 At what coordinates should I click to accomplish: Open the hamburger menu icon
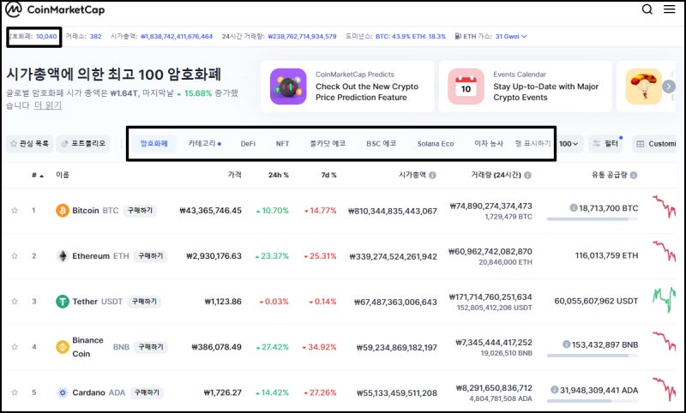670,9
